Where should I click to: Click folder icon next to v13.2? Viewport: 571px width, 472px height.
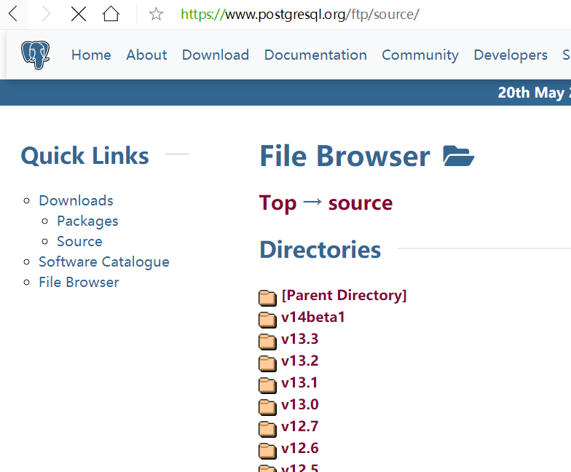point(268,363)
